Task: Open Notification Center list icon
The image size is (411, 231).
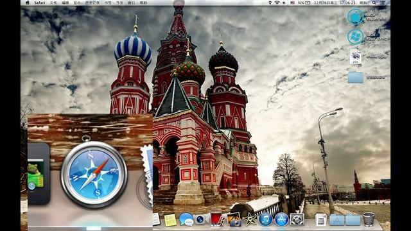Action: coord(383,3)
